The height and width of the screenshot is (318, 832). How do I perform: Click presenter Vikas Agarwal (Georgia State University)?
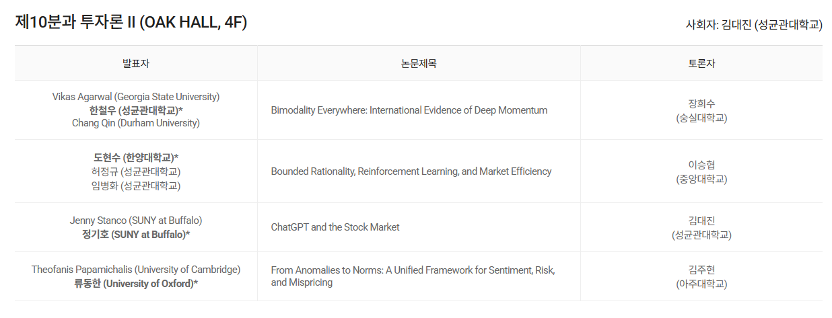[136, 97]
